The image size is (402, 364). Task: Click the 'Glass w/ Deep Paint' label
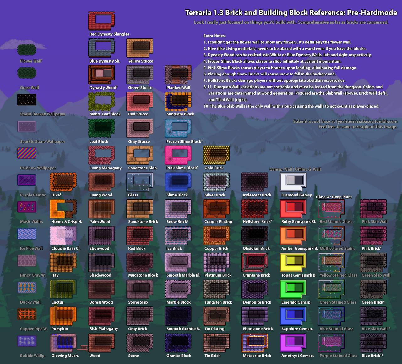coord(334,197)
